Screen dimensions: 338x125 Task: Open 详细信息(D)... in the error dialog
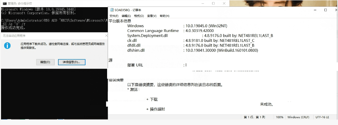pos(72,62)
